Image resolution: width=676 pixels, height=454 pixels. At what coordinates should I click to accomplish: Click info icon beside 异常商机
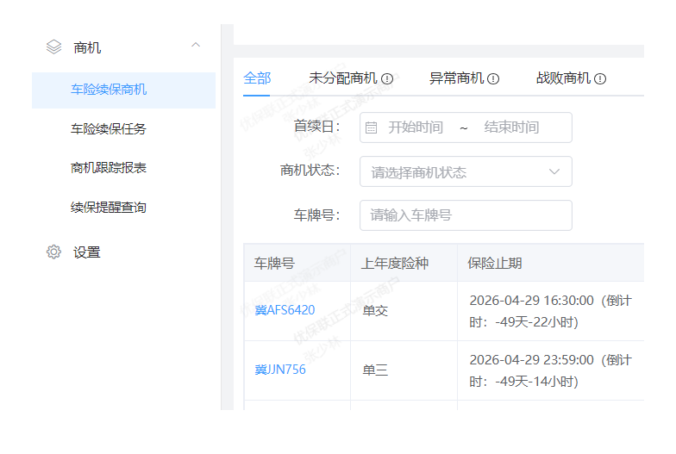click(x=493, y=79)
